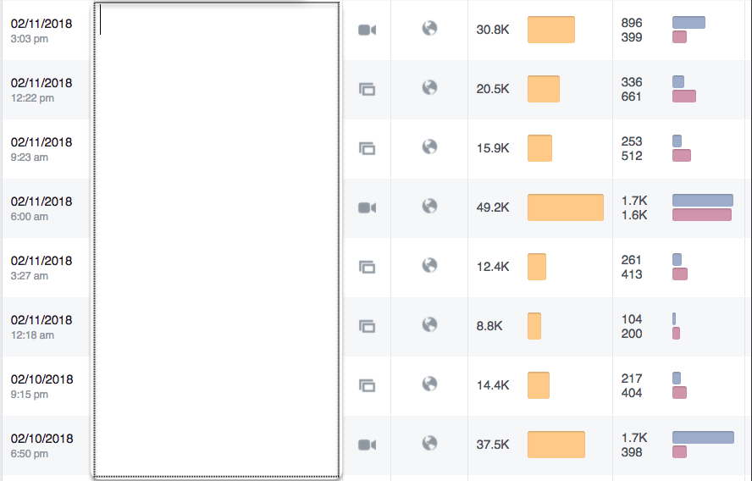Screen dimensions: 752x481
Task: Click the album icon for the 12:18 am post
Action: (367, 326)
